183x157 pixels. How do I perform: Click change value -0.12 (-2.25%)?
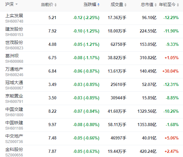tap(86, 18)
